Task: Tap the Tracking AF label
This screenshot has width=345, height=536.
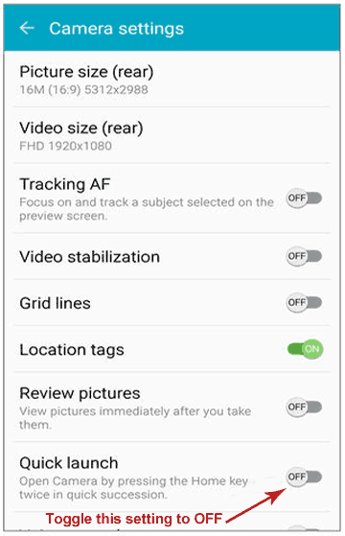Action: click(x=65, y=184)
